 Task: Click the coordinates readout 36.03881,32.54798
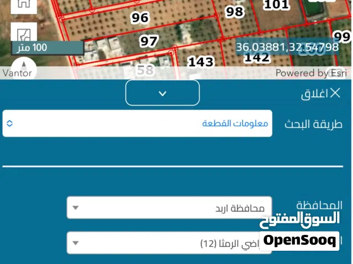(287, 47)
